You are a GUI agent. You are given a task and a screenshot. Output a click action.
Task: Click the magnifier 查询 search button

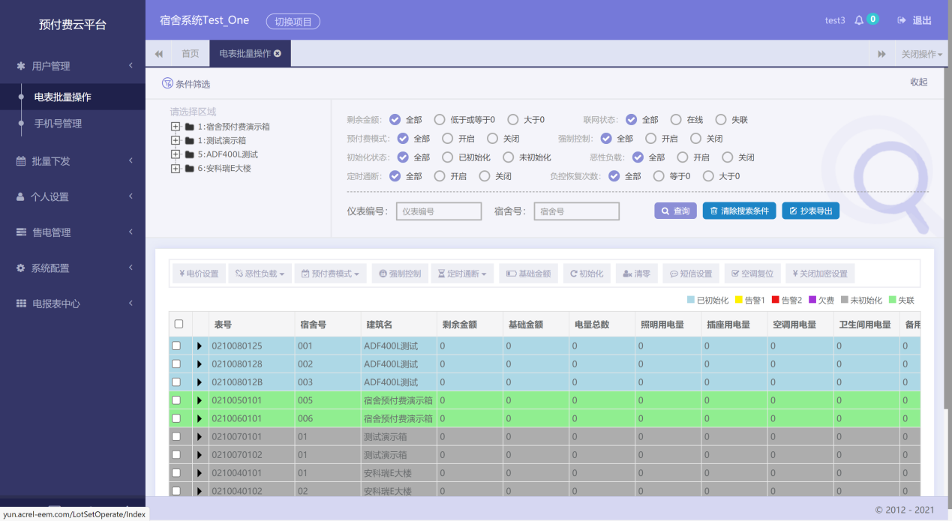676,211
